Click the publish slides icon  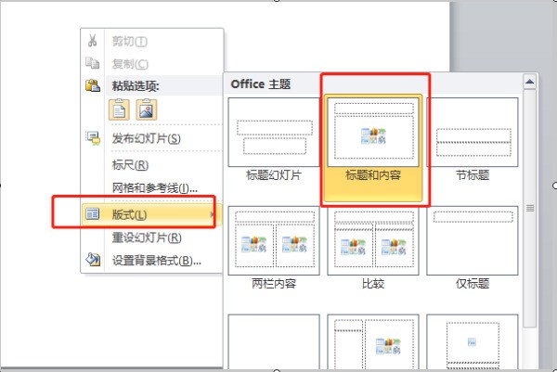coord(94,138)
